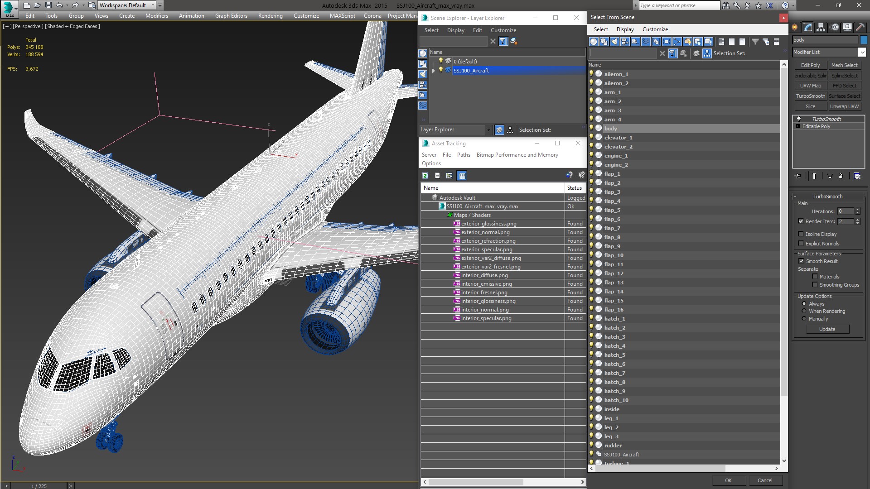
Task: Click the Update button in TurboSmooth
Action: pos(827,329)
